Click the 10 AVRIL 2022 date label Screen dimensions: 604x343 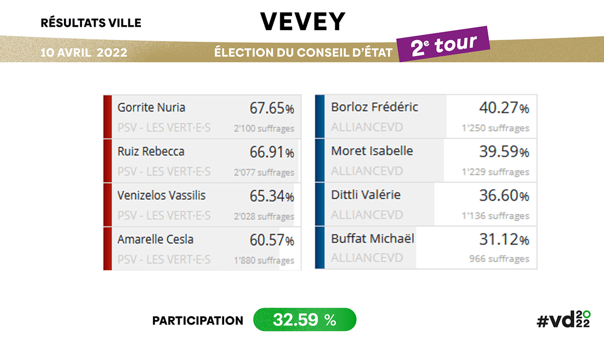tap(86, 52)
